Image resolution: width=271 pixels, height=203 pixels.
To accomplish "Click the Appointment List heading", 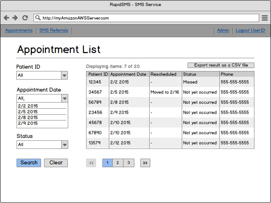I will pos(59,50).
